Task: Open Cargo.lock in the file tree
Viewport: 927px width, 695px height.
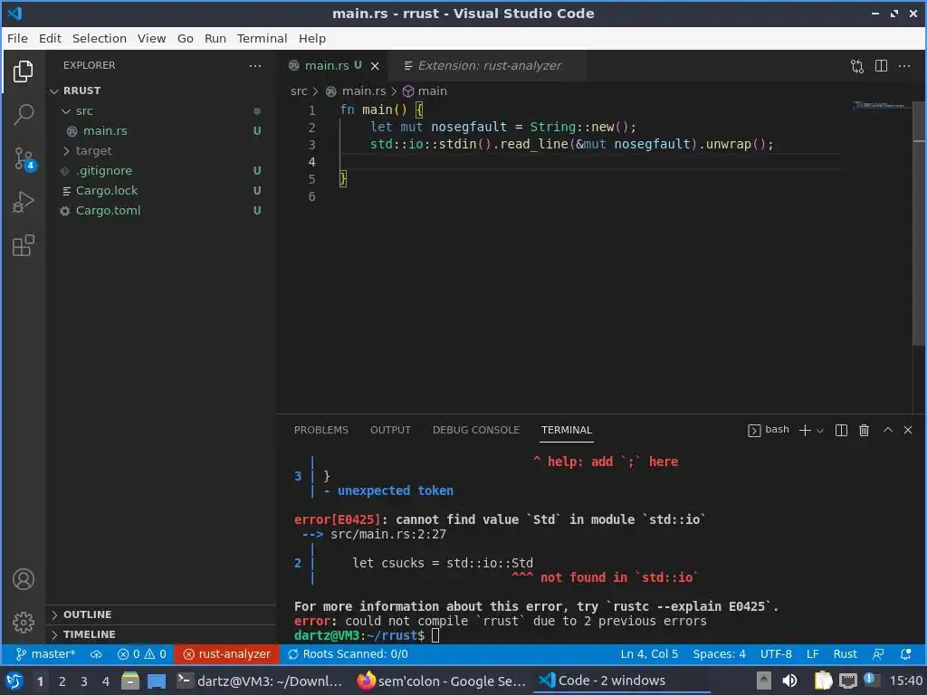Action: [161, 190]
